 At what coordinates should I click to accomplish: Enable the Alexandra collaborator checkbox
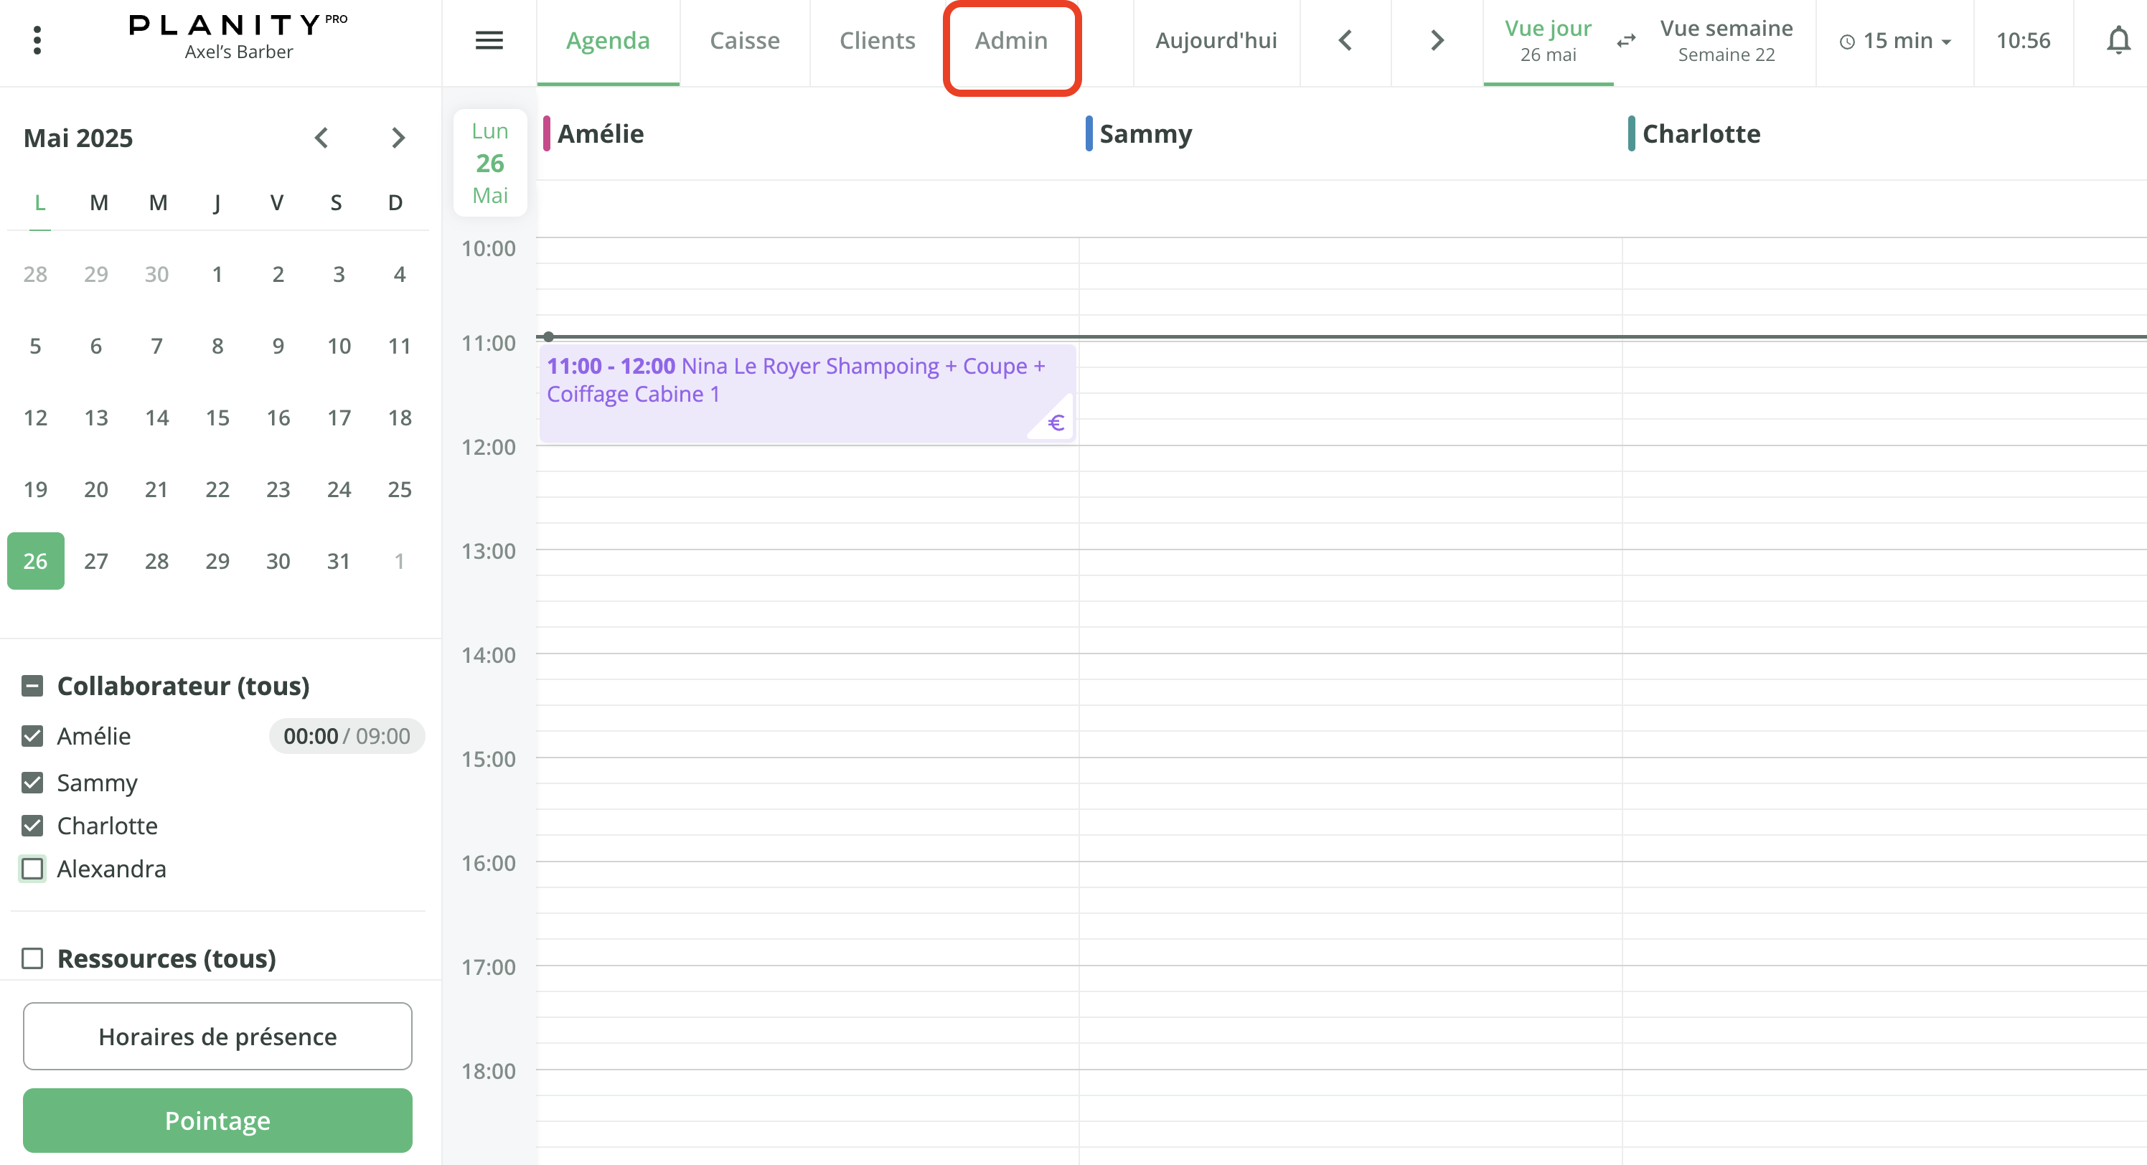32,868
